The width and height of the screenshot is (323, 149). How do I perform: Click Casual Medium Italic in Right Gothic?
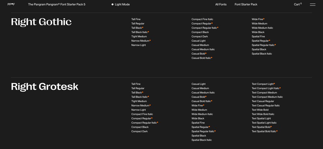[x=203, y=49]
